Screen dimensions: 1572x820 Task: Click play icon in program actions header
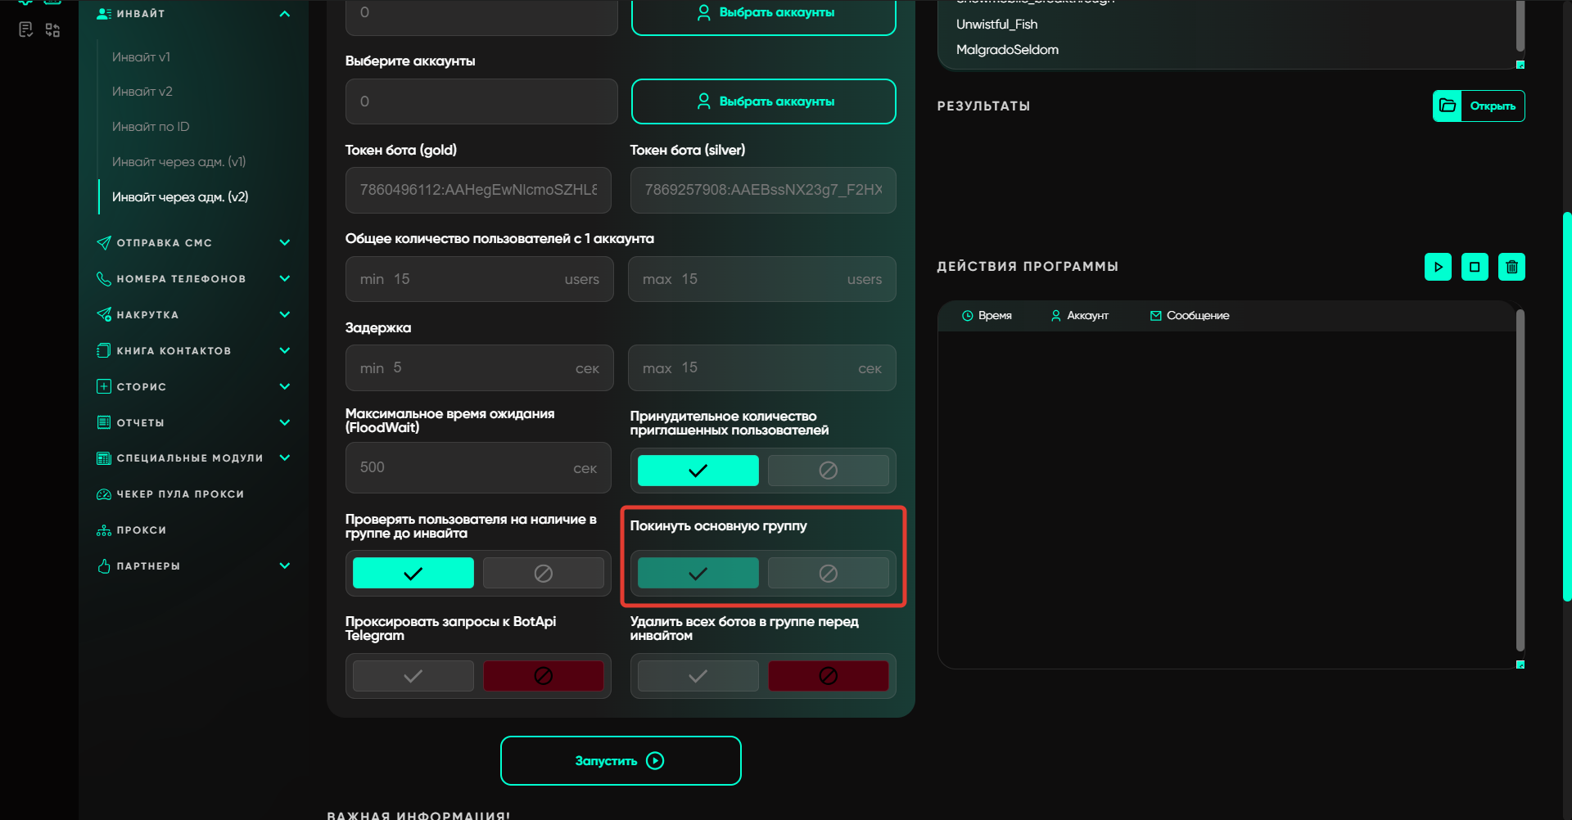click(1438, 267)
